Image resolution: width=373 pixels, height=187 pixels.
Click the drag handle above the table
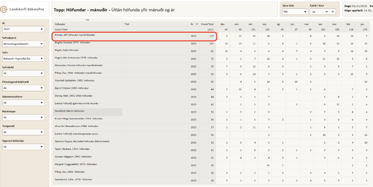click(x=87, y=20)
